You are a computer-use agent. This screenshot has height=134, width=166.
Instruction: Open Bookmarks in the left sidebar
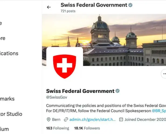(7, 99)
